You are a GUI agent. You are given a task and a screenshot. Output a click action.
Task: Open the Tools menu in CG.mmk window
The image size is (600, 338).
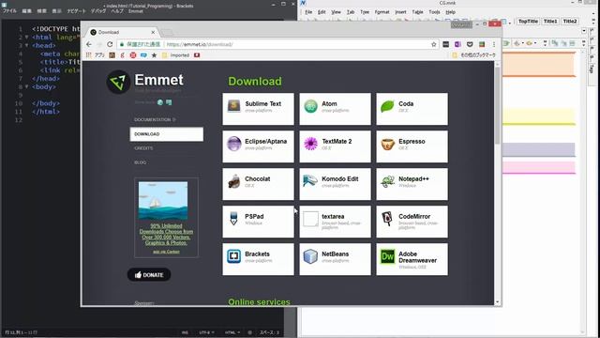tap(434, 12)
